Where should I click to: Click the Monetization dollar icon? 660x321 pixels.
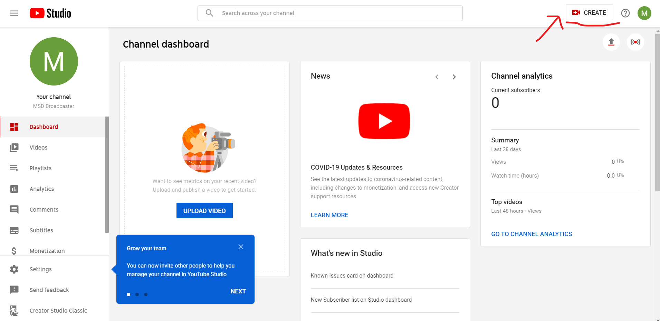point(14,251)
